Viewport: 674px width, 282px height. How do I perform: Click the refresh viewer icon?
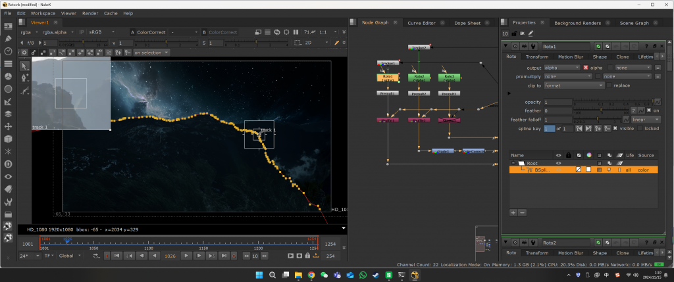[277, 32]
